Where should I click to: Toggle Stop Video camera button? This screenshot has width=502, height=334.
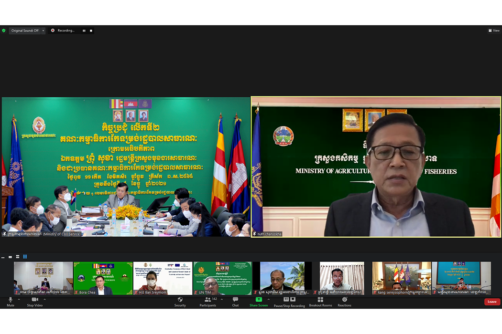click(x=34, y=300)
